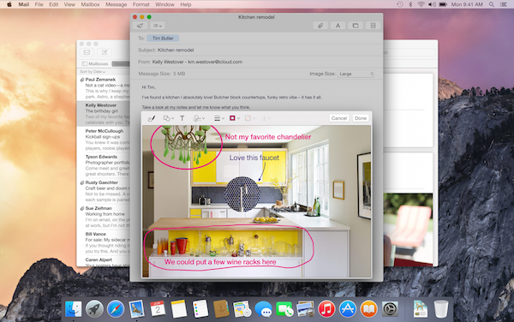Show the Fonts panel with A icon

[x=338, y=26]
